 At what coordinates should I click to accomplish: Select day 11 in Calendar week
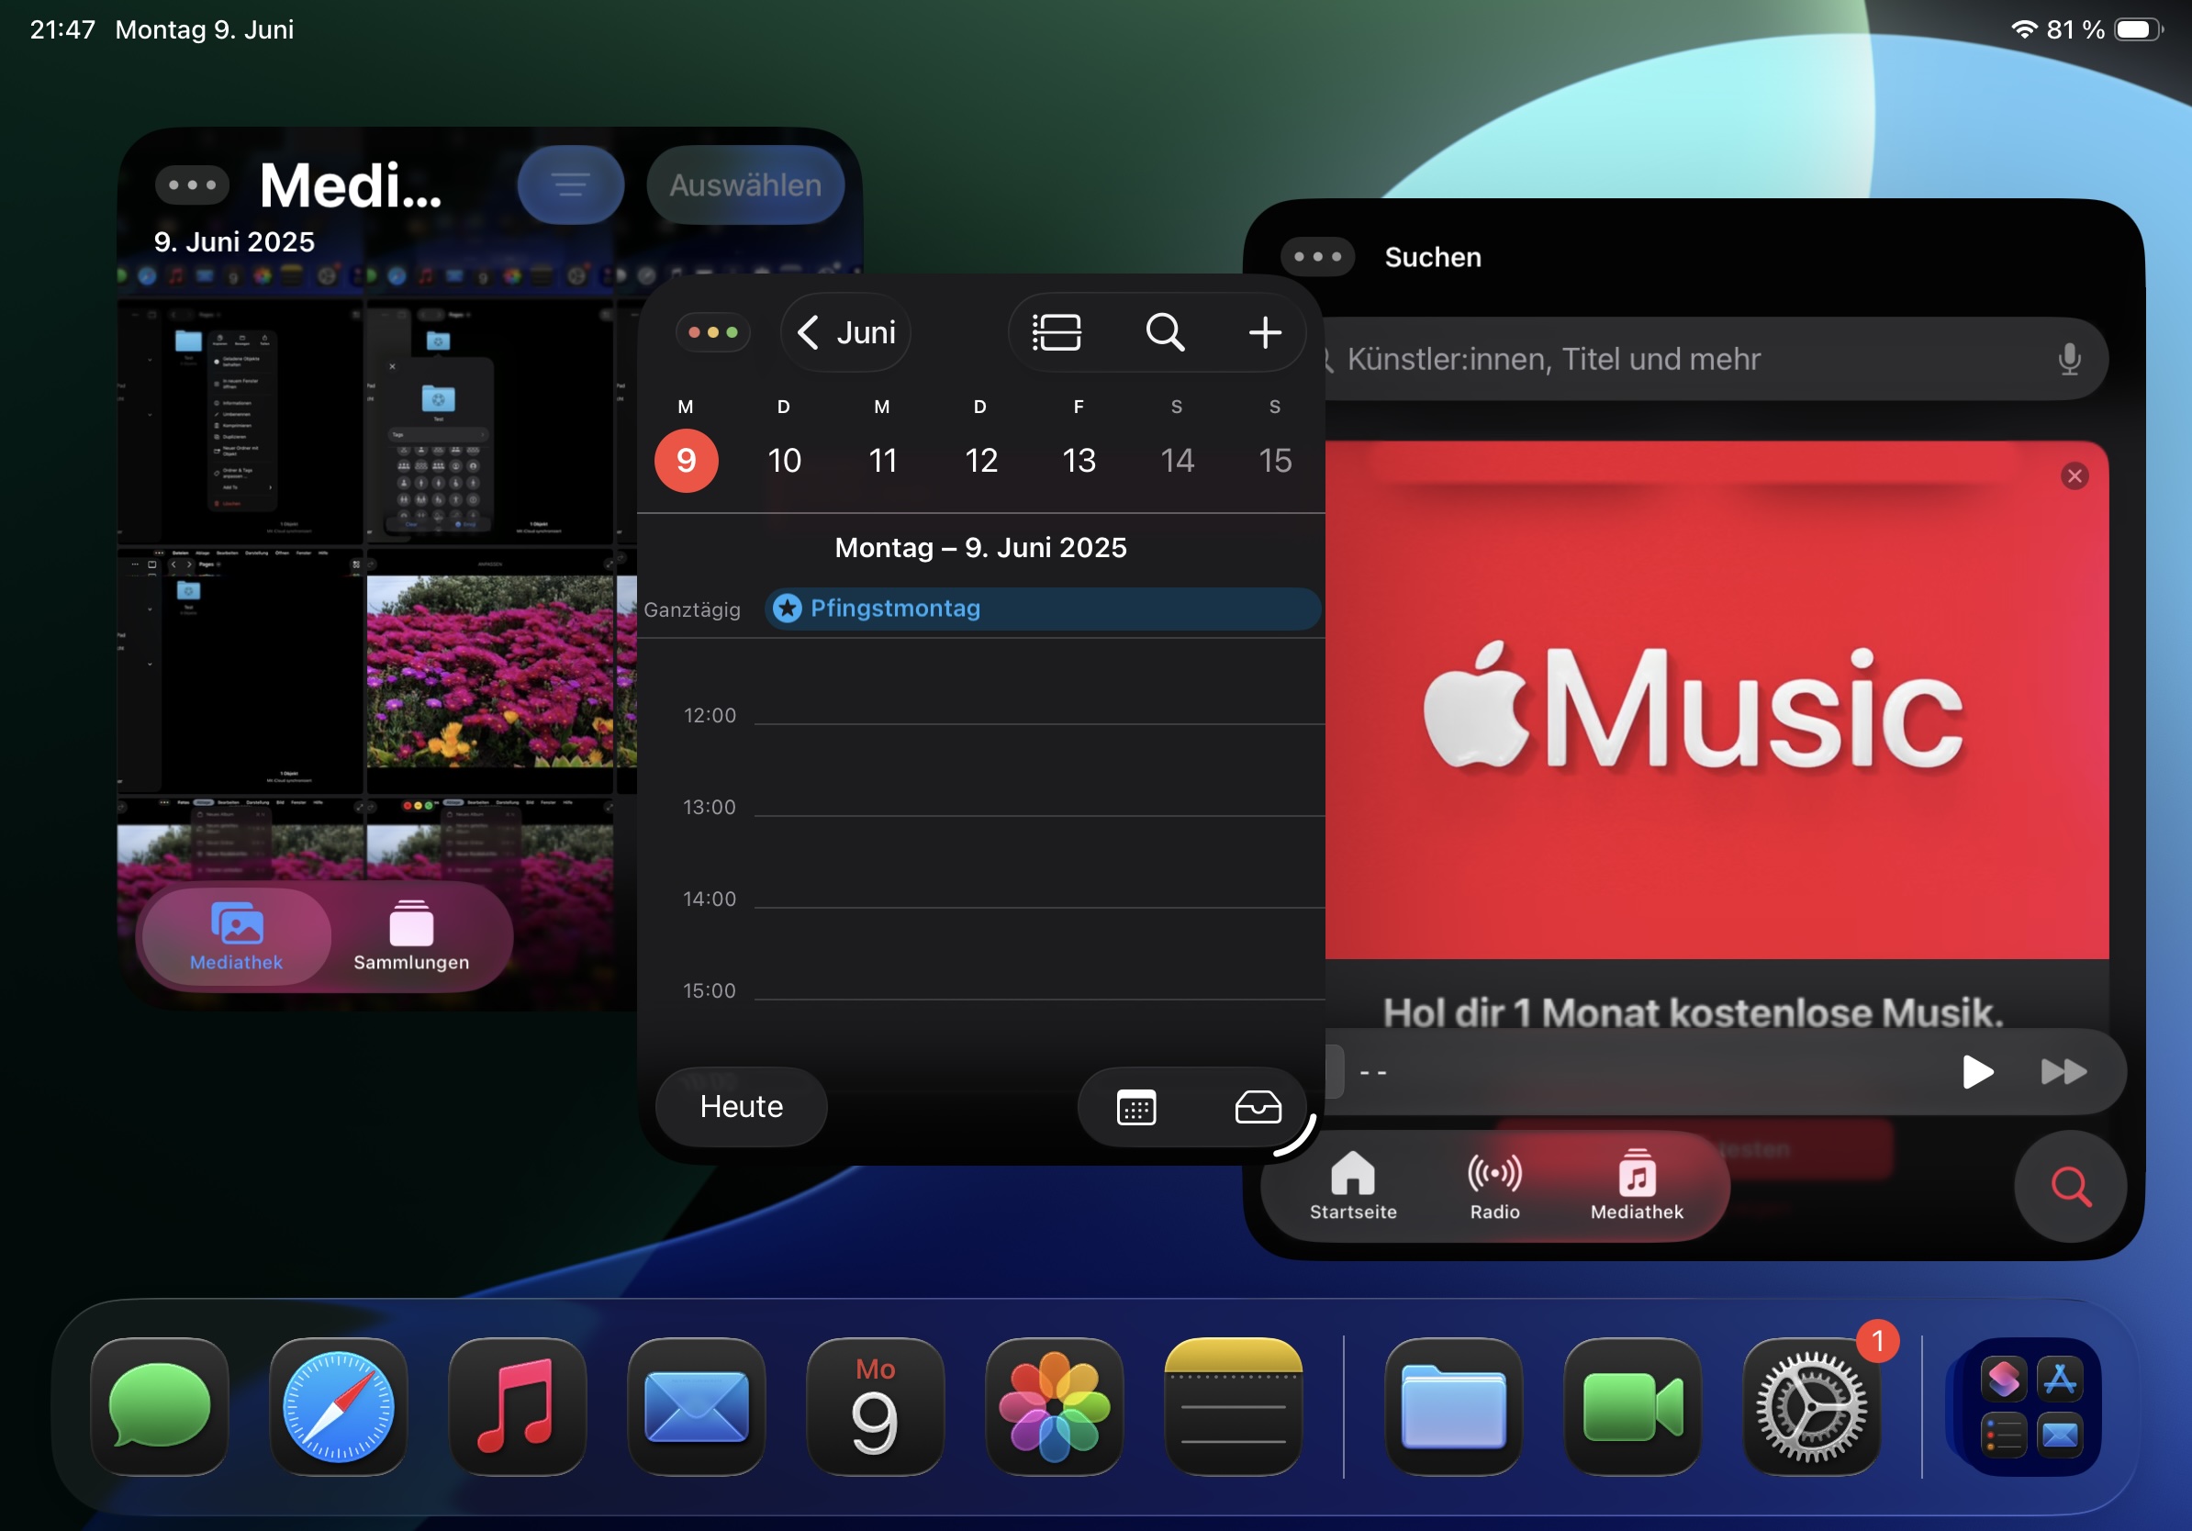[882, 460]
